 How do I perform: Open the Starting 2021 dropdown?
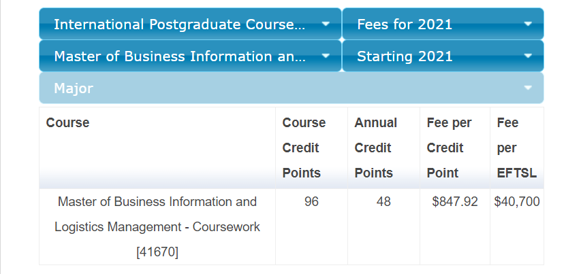[443, 56]
